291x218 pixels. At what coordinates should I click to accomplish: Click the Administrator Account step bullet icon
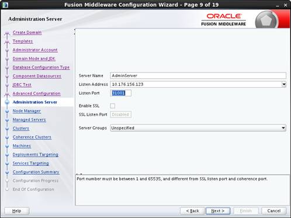coord(7,50)
